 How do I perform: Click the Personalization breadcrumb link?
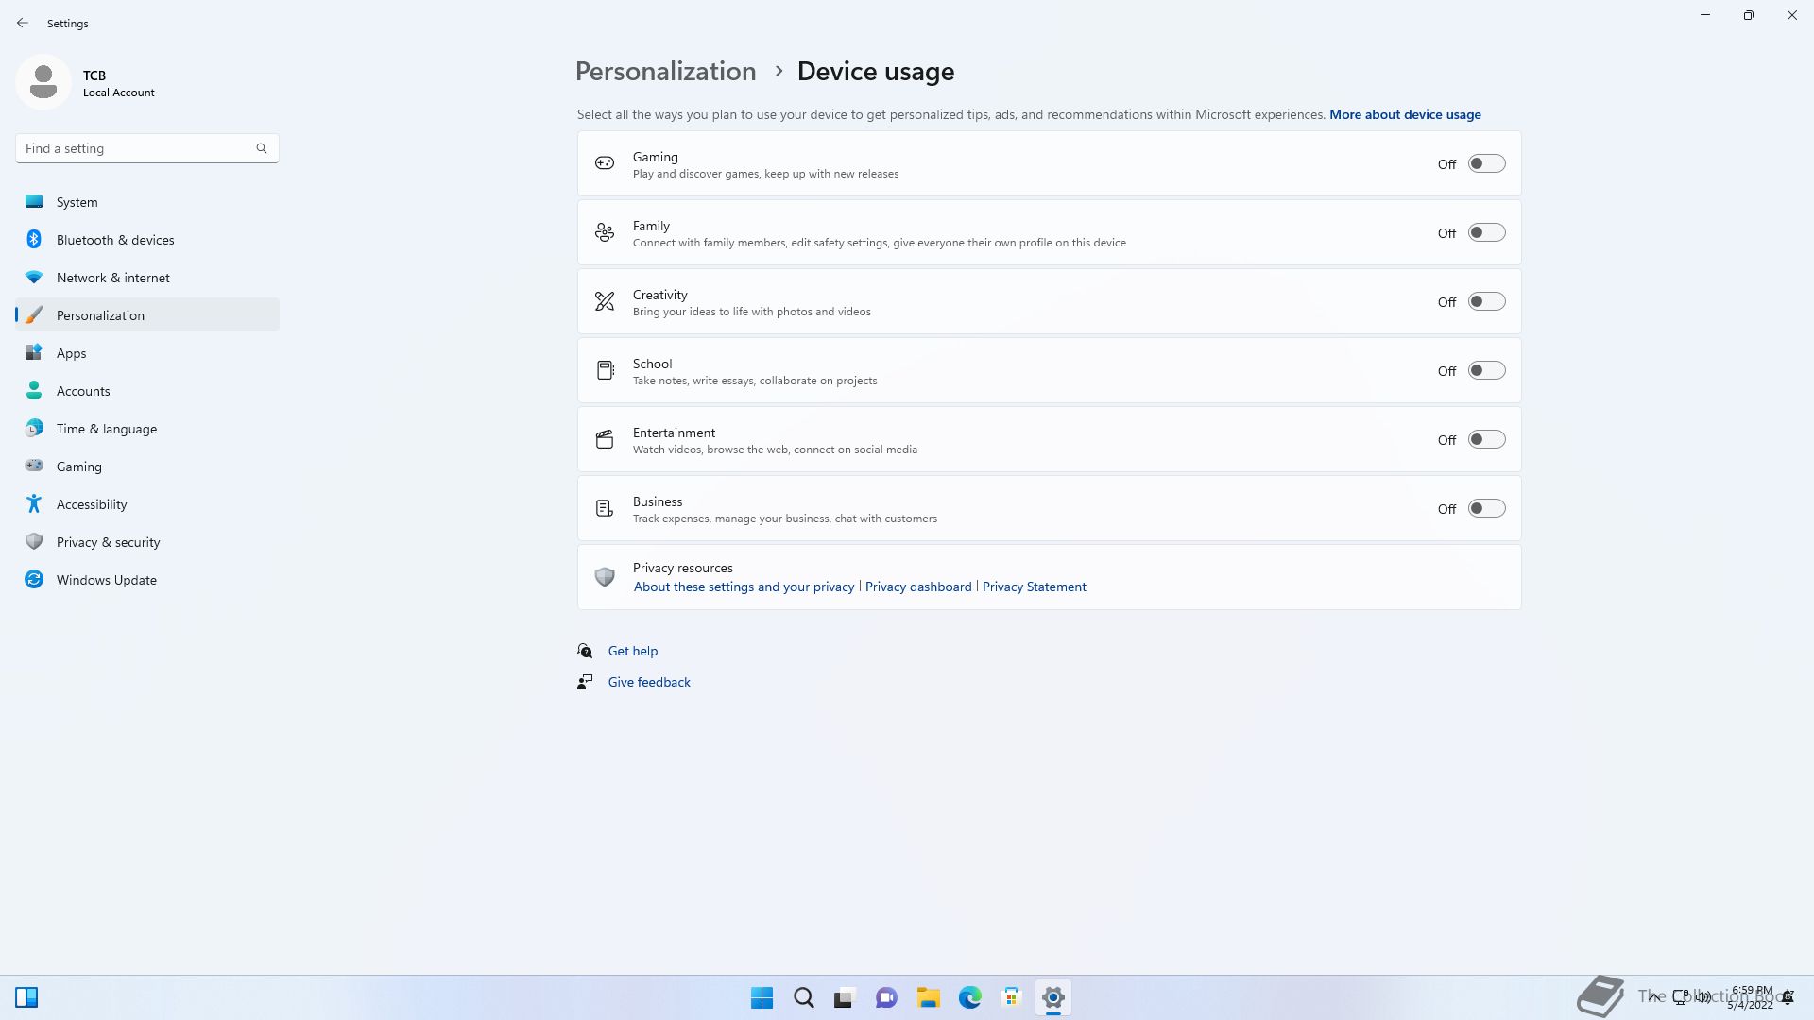pos(665,72)
